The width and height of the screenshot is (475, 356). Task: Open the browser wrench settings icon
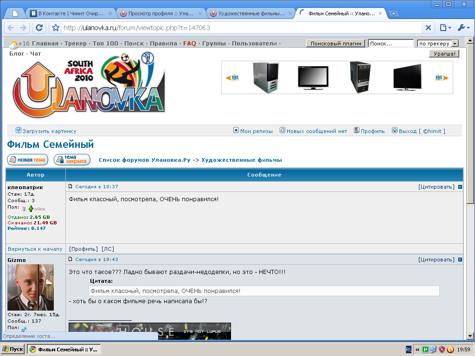pyautogui.click(x=462, y=27)
